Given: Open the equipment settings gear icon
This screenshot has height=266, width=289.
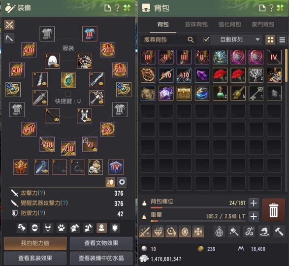Looking at the screenshot, I should (x=122, y=182).
